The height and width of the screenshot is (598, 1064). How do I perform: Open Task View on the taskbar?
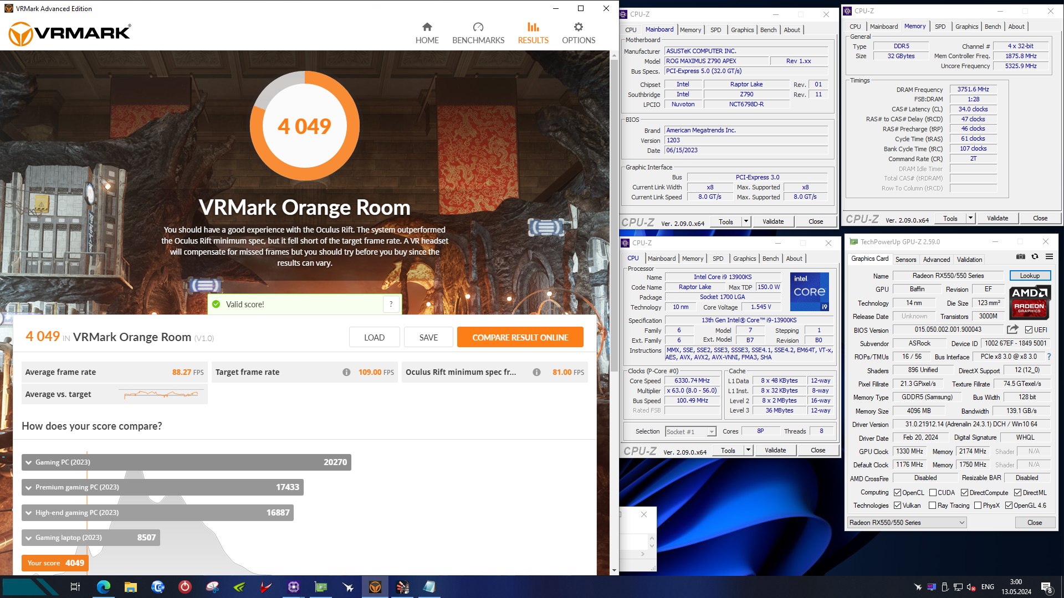75,587
